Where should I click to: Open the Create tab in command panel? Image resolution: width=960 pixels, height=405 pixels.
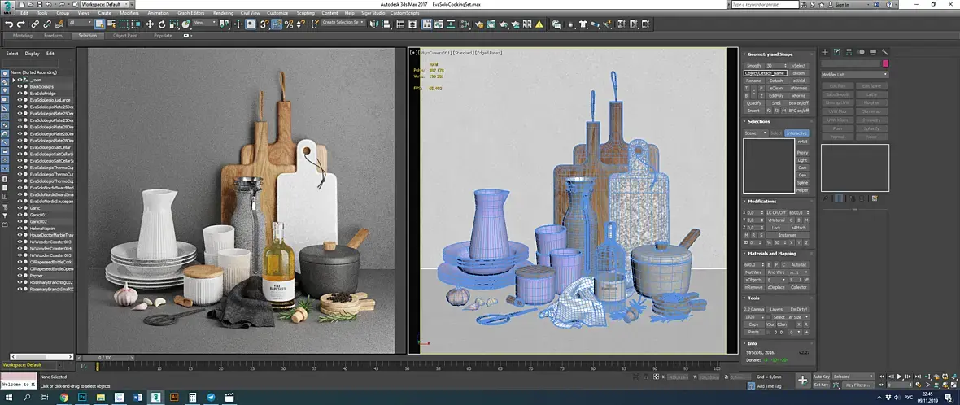pos(825,52)
